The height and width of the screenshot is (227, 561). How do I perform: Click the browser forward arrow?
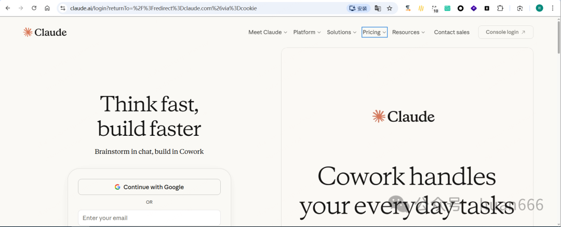(x=21, y=8)
